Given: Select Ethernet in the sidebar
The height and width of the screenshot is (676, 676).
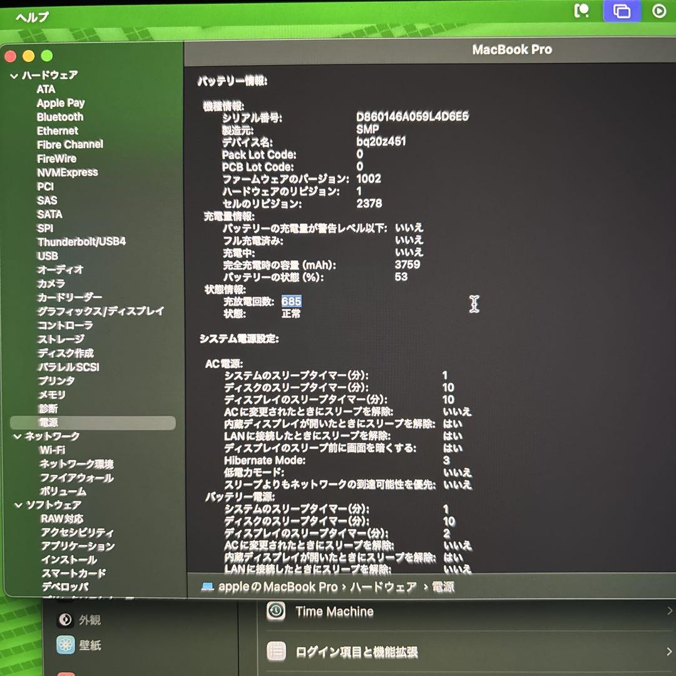Looking at the screenshot, I should (x=58, y=131).
